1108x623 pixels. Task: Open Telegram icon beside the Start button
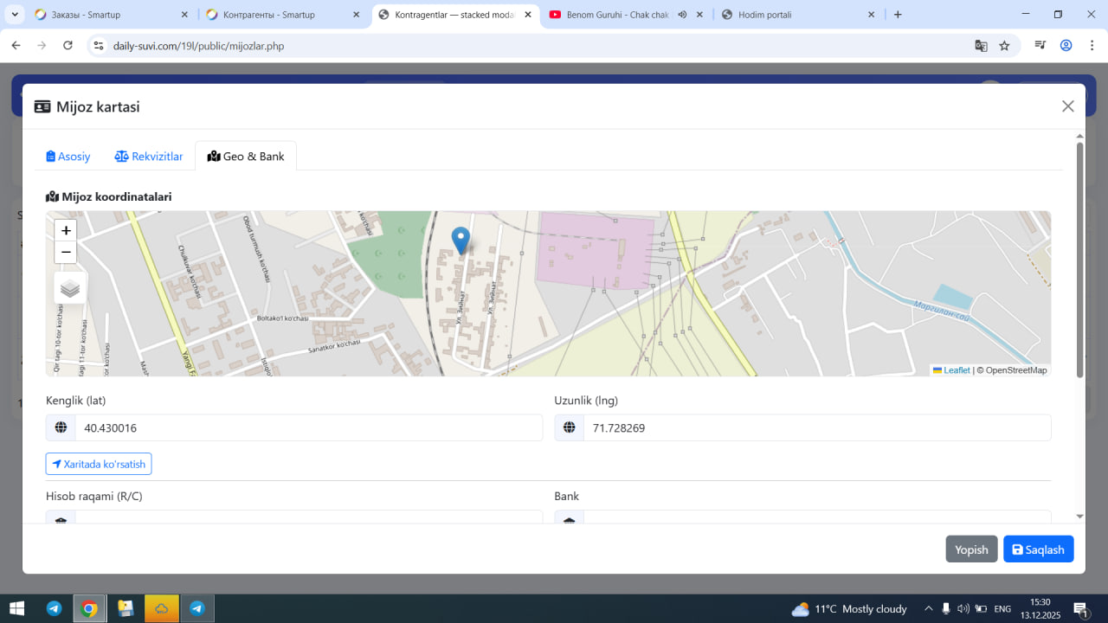(54, 608)
